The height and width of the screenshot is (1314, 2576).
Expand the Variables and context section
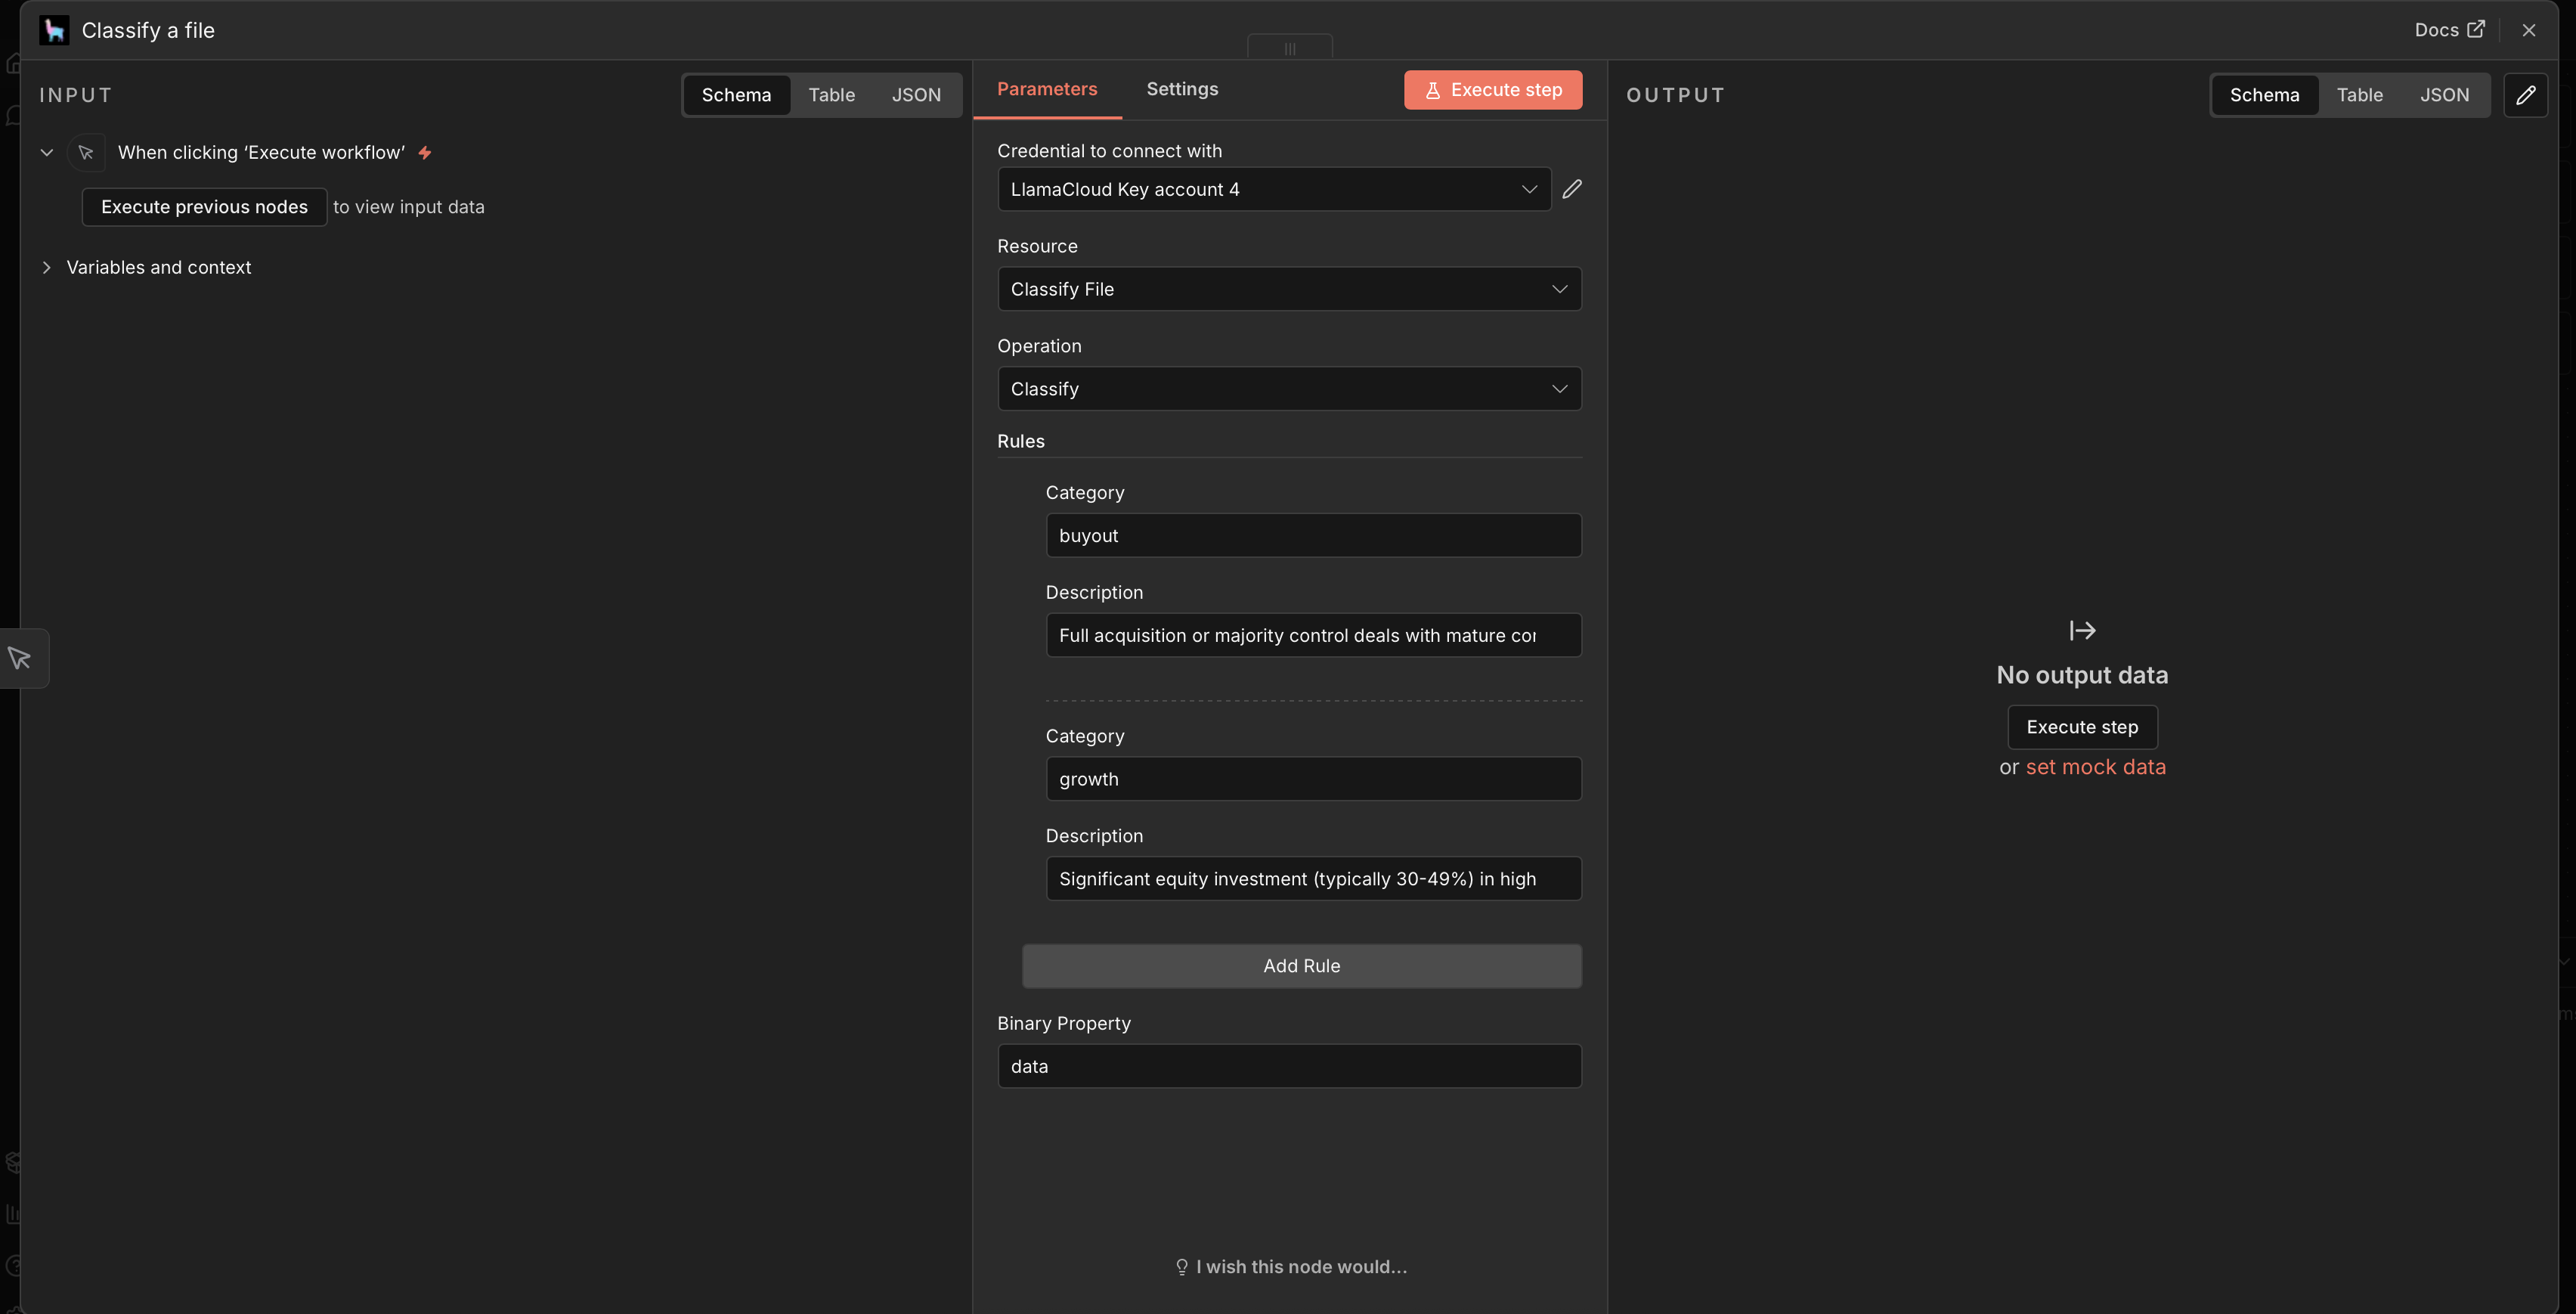coord(158,267)
